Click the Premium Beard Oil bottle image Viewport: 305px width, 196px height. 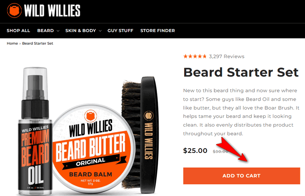click(35, 132)
